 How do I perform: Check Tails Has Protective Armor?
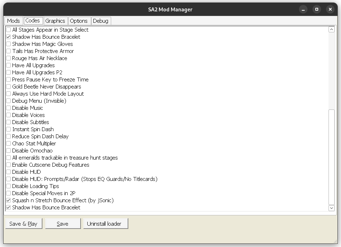coord(9,51)
